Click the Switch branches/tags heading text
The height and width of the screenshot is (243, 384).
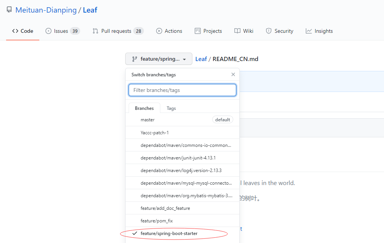[x=153, y=75]
